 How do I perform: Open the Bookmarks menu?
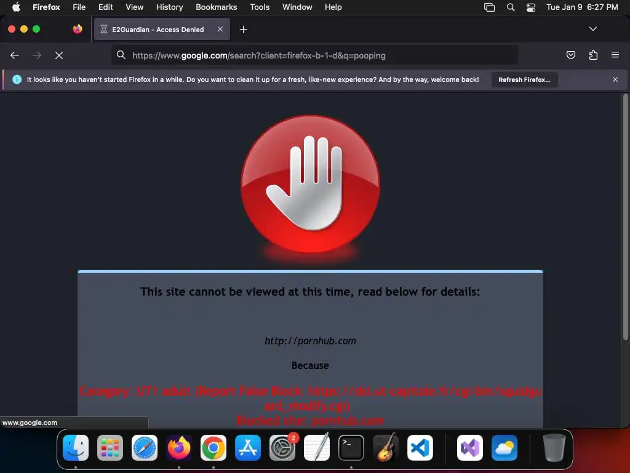coord(216,7)
